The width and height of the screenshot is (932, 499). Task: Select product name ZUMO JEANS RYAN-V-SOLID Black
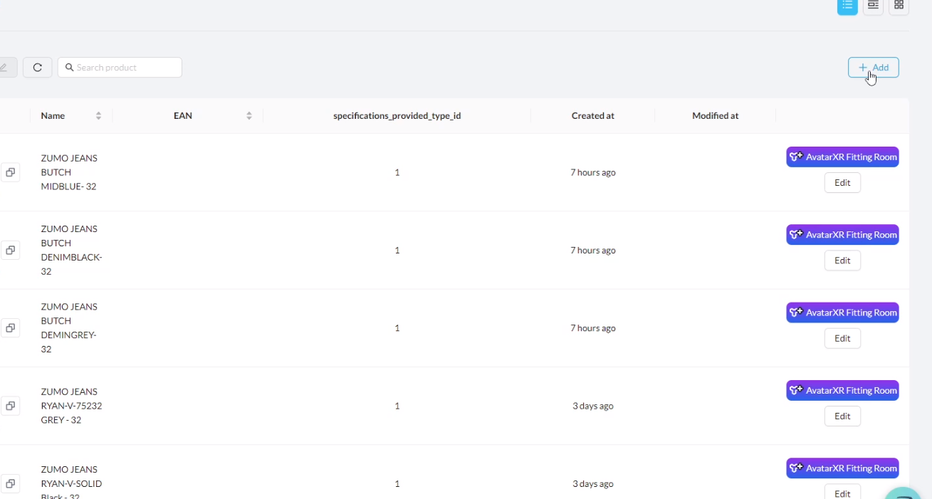(71, 484)
